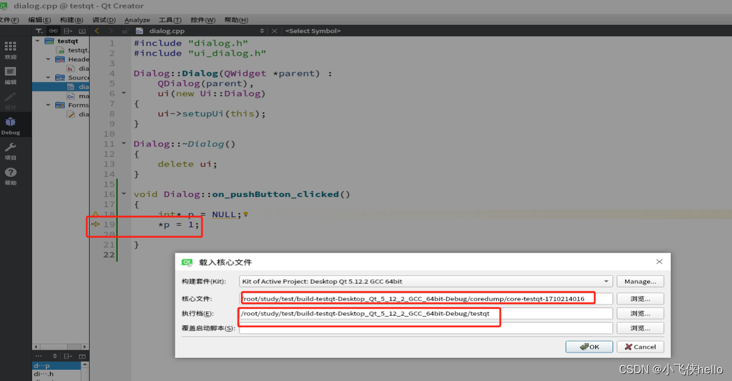Click the Manage button next to Kit dropdown
Image resolution: width=732 pixels, height=381 pixels.
tap(640, 281)
